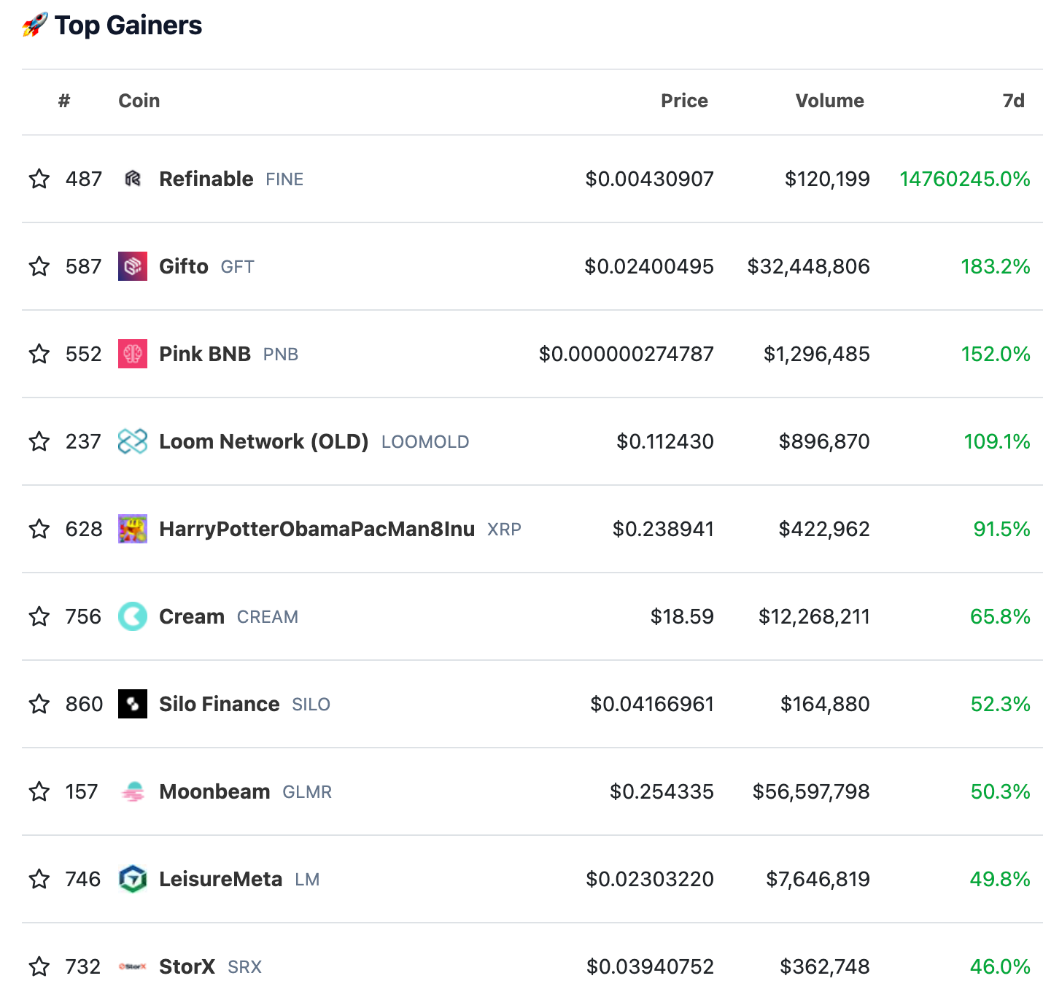Click the LM ticker symbol
Viewport: 1043px width, 1008px height.
pyautogui.click(x=307, y=880)
